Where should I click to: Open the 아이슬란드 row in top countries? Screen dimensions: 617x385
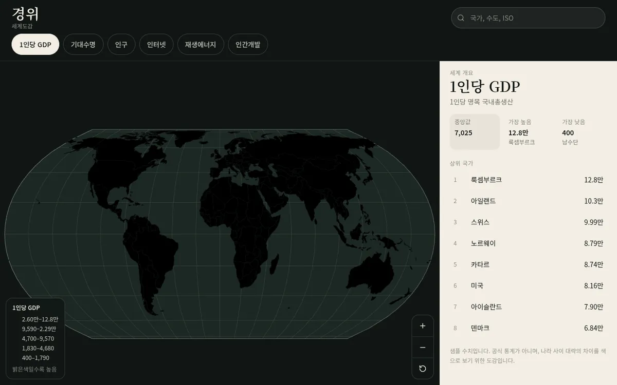pyautogui.click(x=528, y=306)
